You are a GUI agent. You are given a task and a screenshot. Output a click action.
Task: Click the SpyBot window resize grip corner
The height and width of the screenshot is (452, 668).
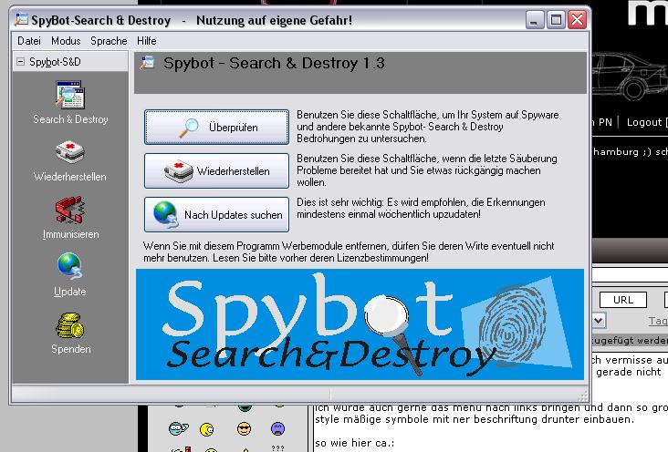click(x=582, y=396)
